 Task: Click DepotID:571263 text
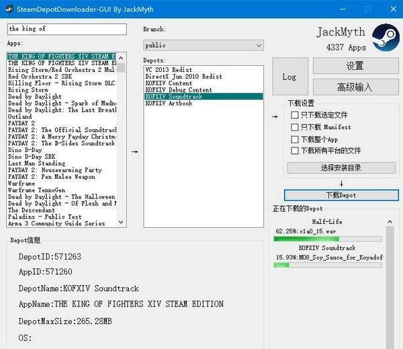(x=50, y=257)
